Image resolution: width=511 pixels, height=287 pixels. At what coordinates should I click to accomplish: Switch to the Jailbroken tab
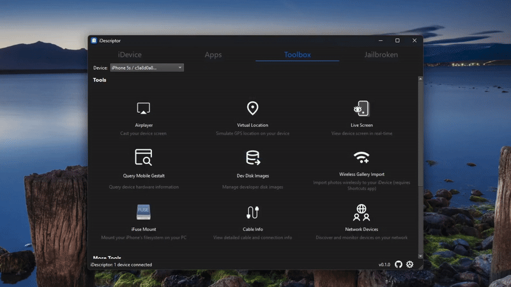381,55
